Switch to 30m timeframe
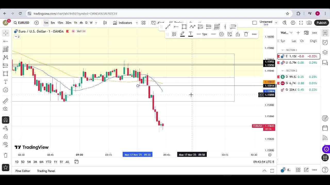330x185 pixels. 68,23
